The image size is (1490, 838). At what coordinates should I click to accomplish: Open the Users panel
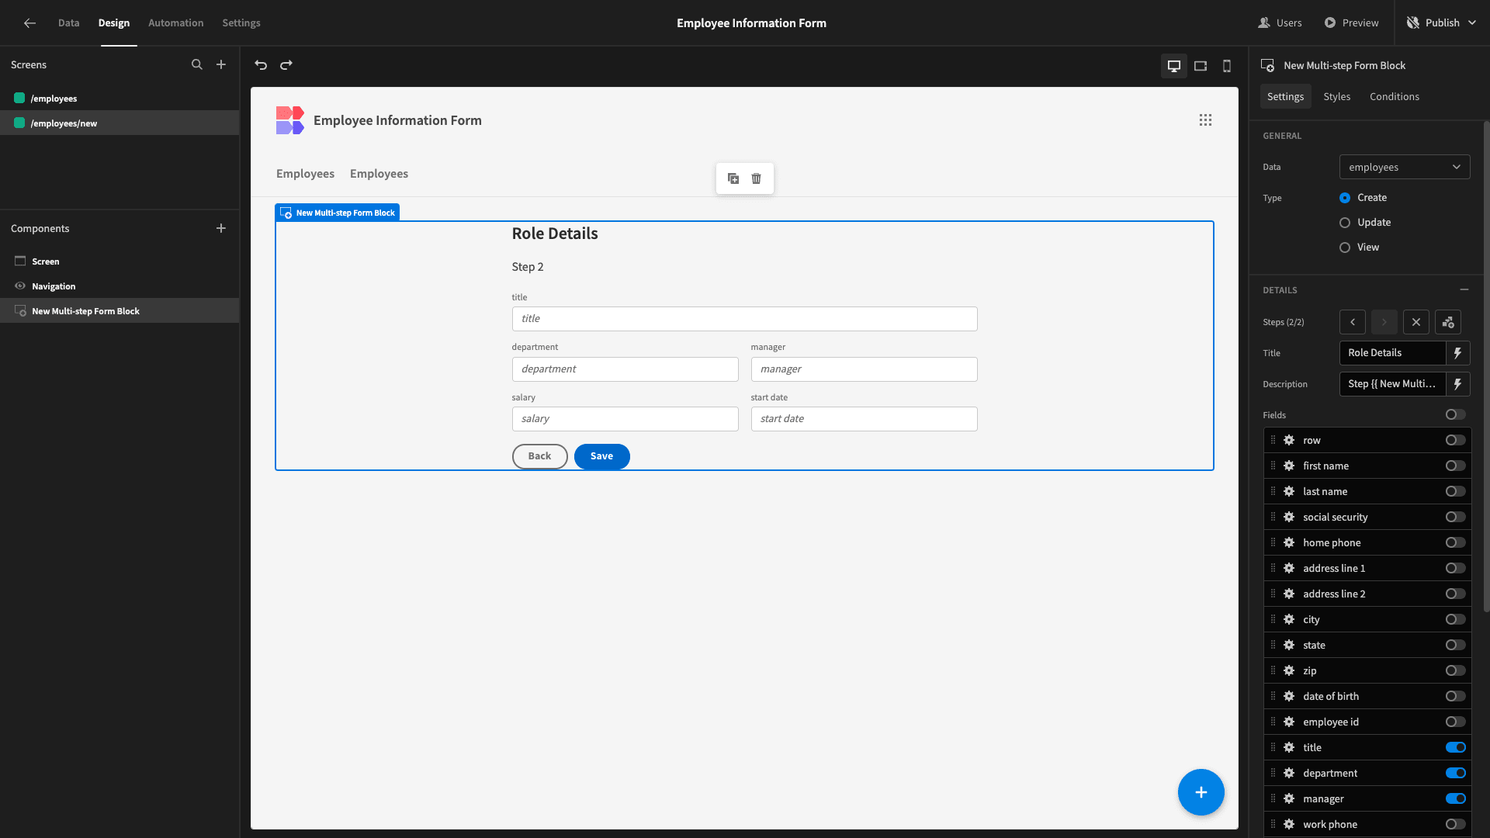point(1280,23)
